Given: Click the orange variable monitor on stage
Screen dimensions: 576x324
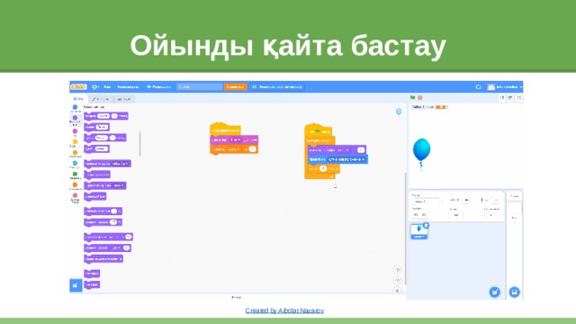Looking at the screenshot, I should [x=429, y=107].
